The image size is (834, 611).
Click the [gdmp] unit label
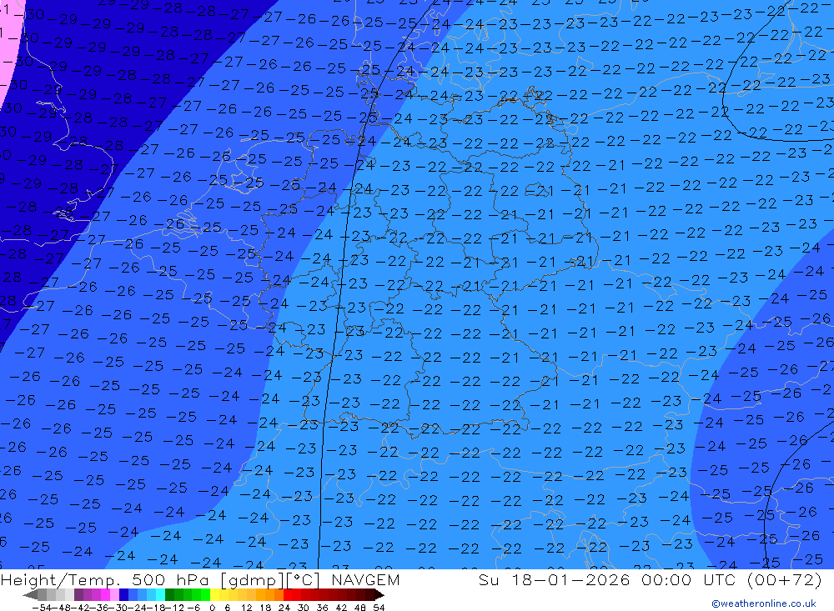pyautogui.click(x=252, y=580)
